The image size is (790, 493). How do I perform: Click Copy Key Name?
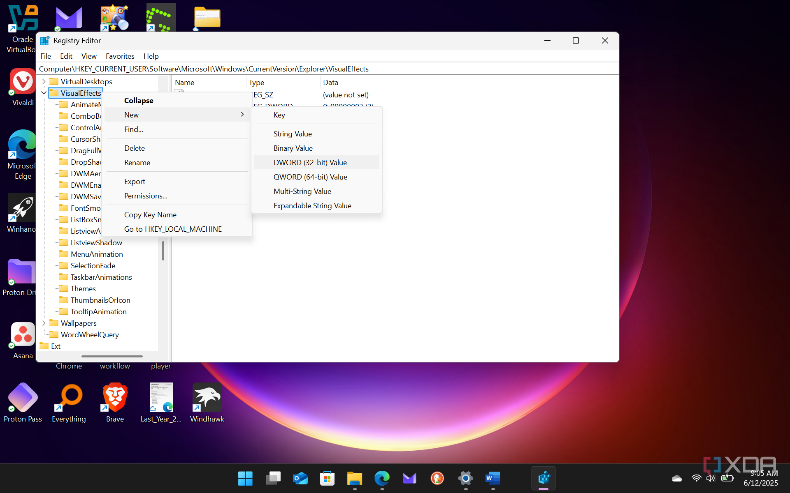pos(177,214)
